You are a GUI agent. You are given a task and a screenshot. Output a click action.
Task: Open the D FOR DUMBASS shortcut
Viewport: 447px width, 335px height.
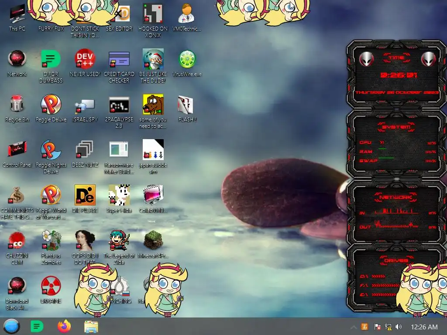point(51,66)
